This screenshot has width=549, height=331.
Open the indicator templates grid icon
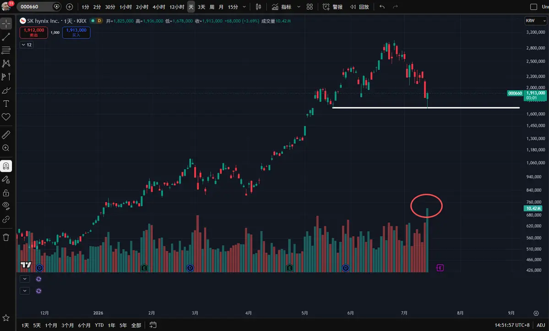coord(310,7)
